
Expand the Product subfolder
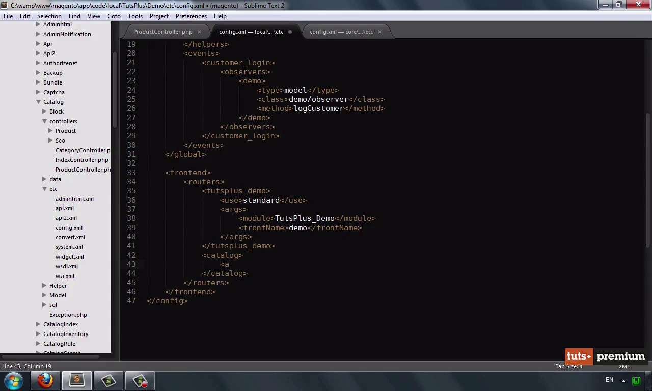50,131
